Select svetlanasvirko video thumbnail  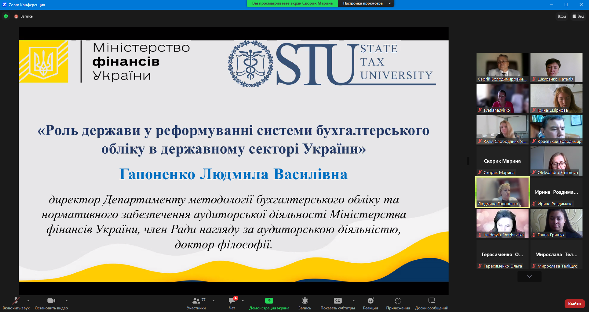tap(503, 99)
